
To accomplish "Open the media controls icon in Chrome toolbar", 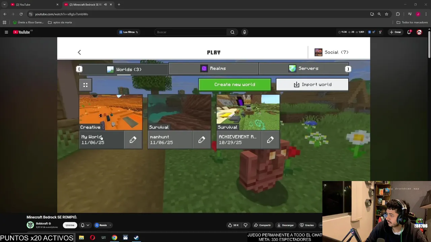I will tap(410, 14).
